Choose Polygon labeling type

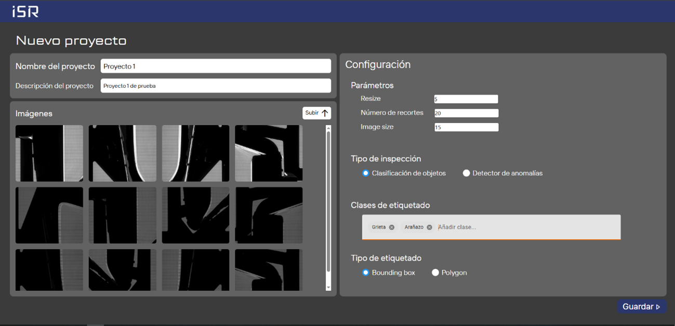(435, 273)
